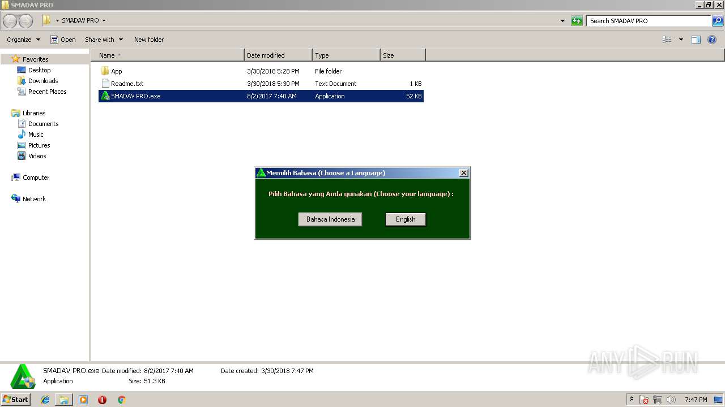Expand the view options arrow
Image resolution: width=725 pixels, height=407 pixels.
click(681, 40)
